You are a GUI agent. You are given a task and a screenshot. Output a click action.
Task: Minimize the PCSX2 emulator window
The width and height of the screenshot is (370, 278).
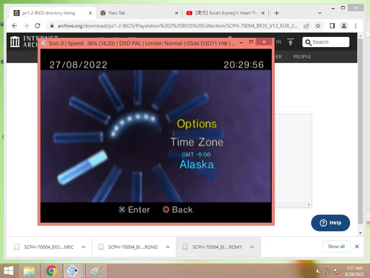241,43
